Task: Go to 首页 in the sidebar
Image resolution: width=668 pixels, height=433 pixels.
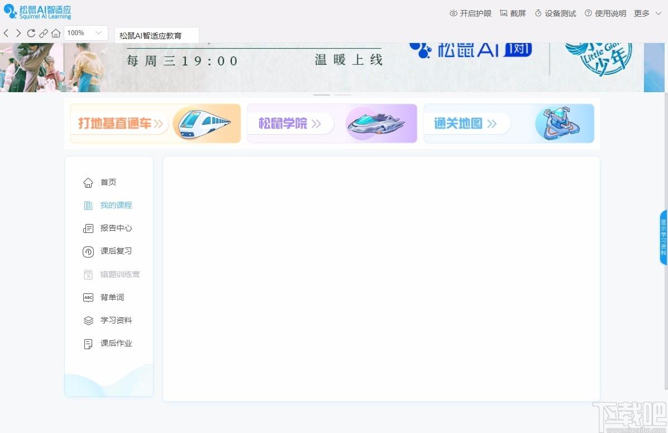Action: [108, 182]
